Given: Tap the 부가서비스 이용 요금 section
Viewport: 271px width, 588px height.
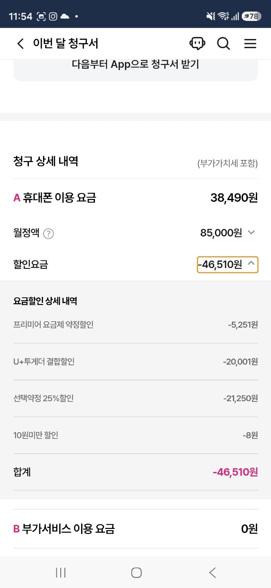Looking at the screenshot, I should [135, 529].
